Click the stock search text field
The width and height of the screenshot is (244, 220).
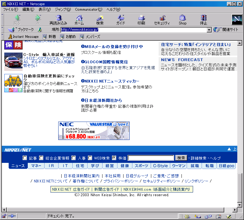[151, 158]
